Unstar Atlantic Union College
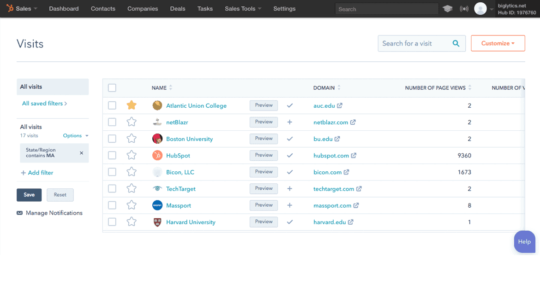Screen dimensions: 540x303 pyautogui.click(x=132, y=105)
